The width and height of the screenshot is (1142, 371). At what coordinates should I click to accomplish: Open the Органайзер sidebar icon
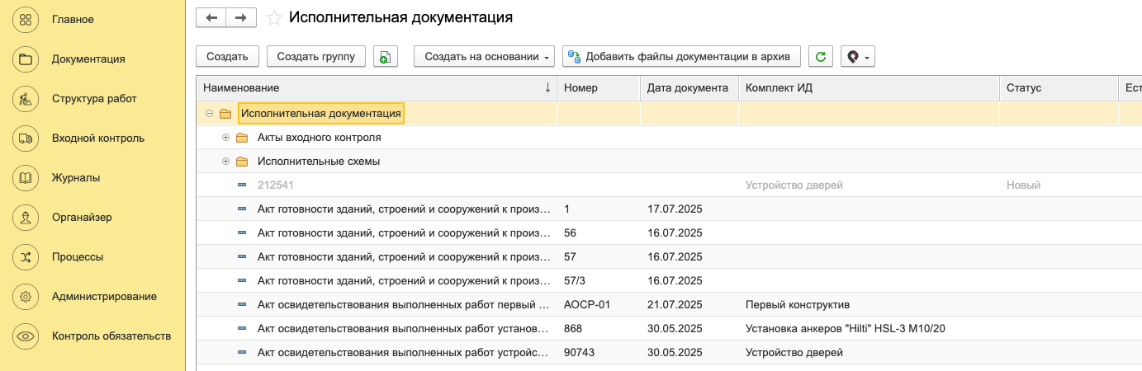(26, 218)
